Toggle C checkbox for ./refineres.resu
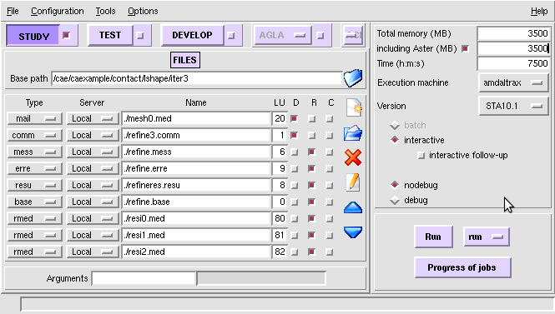Image resolution: width=555 pixels, height=314 pixels. pyautogui.click(x=330, y=185)
